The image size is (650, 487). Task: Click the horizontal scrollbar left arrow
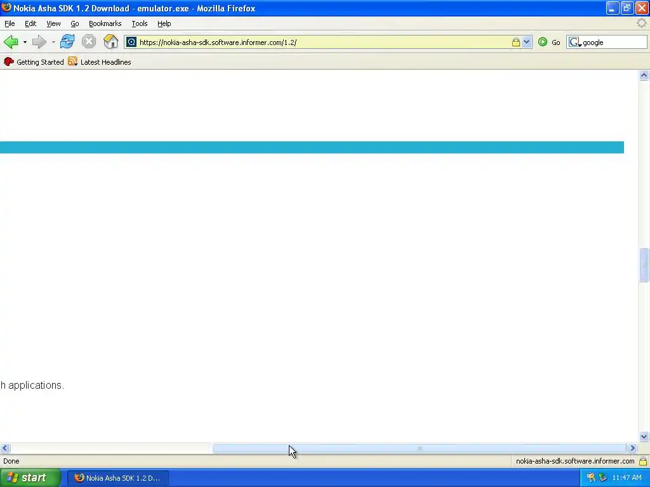[5, 448]
